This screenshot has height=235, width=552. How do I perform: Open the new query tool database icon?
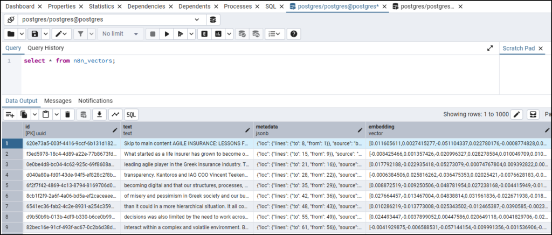(213, 20)
